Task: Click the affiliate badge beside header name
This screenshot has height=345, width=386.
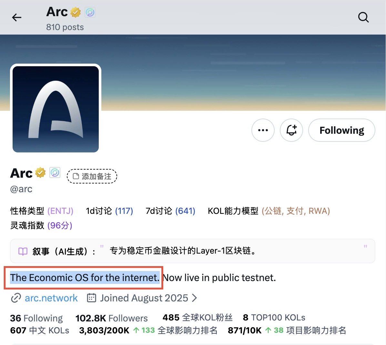Action: point(90,12)
